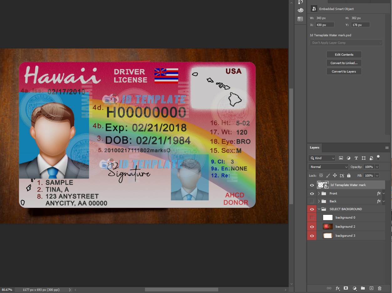Open the Normal blend mode dropdown

pos(328,167)
